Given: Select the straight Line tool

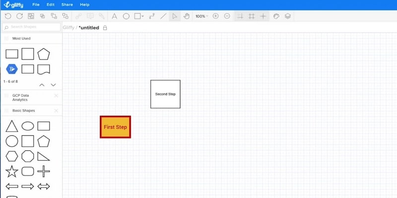Looking at the screenshot, I should (164, 16).
